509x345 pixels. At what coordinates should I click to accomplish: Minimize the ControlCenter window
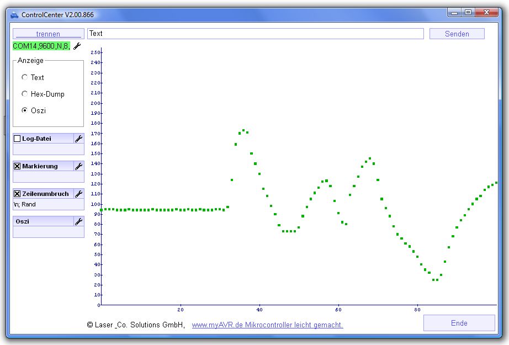454,12
